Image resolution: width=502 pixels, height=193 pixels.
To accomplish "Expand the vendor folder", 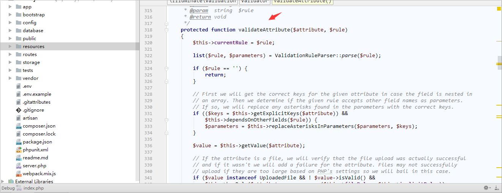I will coord(11,78).
